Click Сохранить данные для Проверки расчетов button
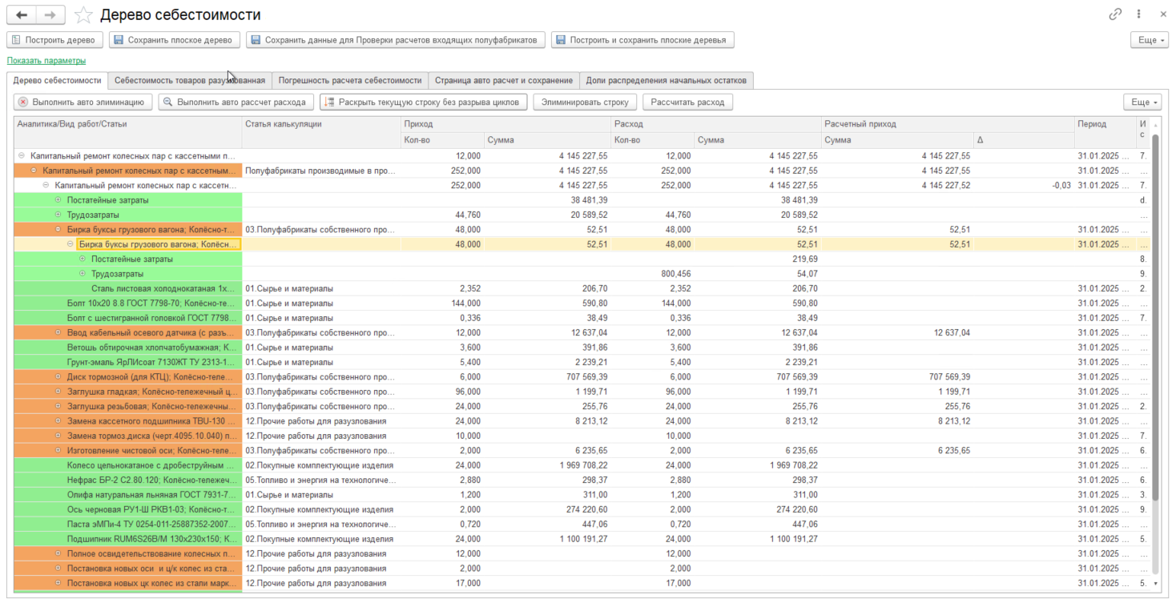 point(396,40)
